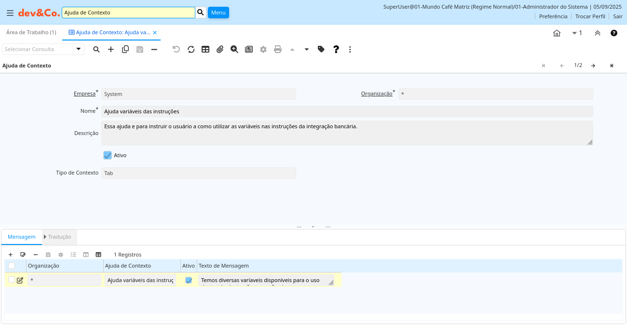The width and height of the screenshot is (627, 325).
Task: Switch to Área de Trabalho tab
Action: (x=31, y=32)
